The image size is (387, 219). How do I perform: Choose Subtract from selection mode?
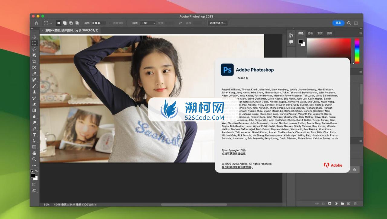pyautogui.click(x=71, y=23)
